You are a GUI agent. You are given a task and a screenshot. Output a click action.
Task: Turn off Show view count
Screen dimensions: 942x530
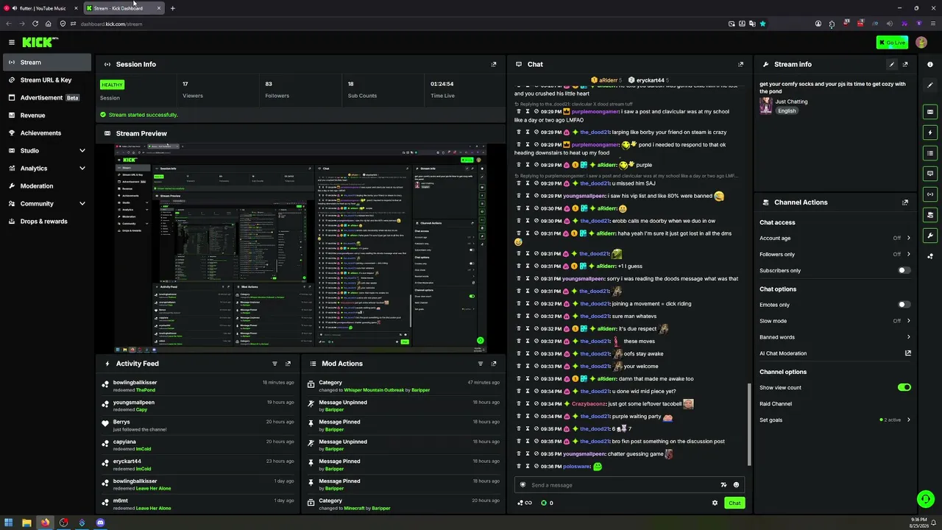coord(904,387)
